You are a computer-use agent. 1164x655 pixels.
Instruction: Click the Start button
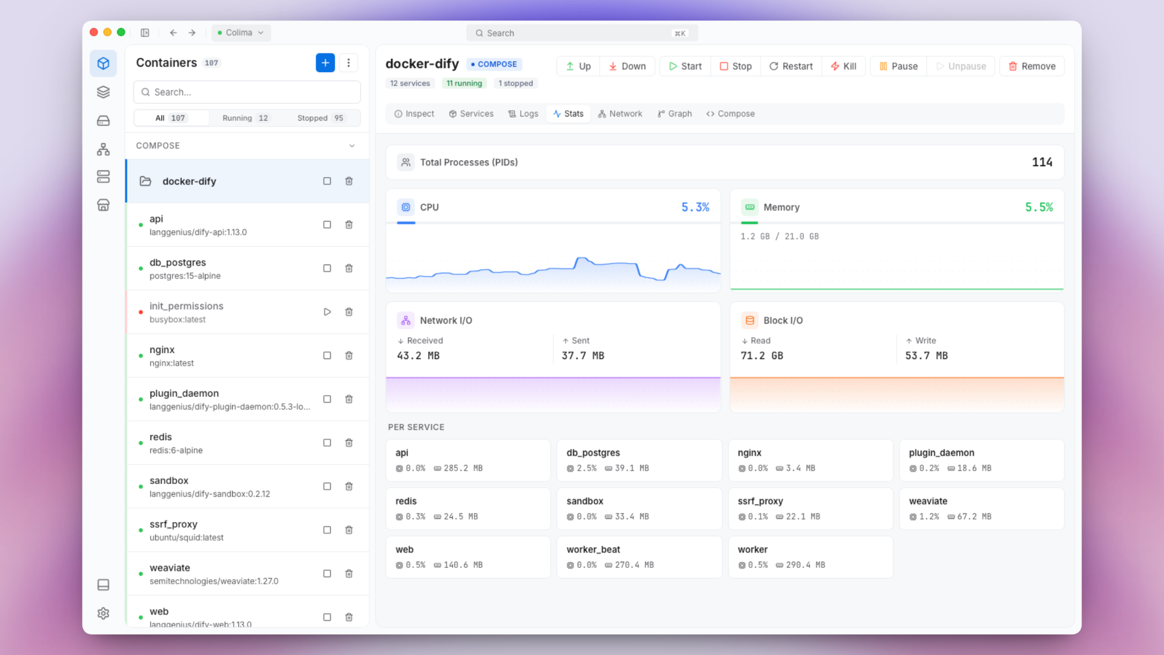[685, 67]
